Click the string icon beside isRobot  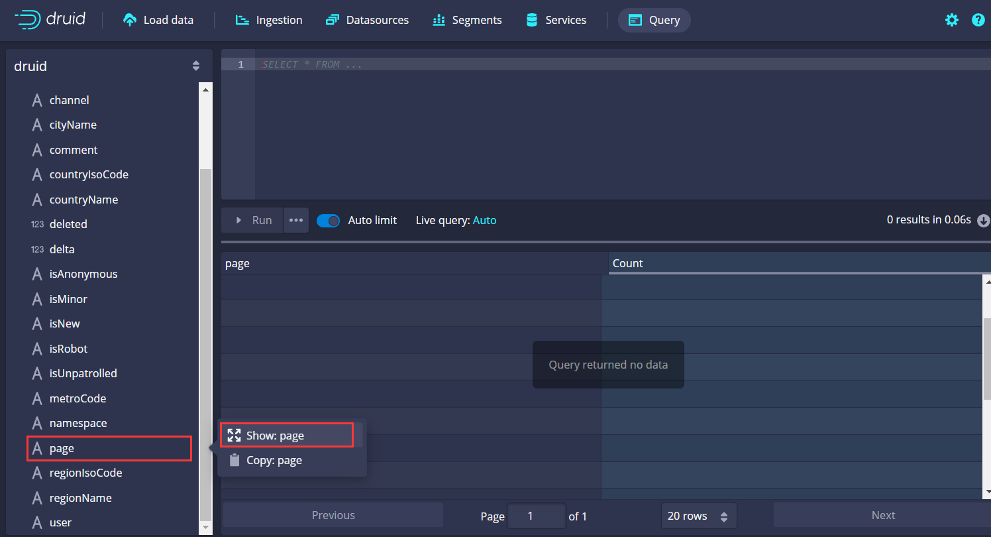pyautogui.click(x=37, y=349)
